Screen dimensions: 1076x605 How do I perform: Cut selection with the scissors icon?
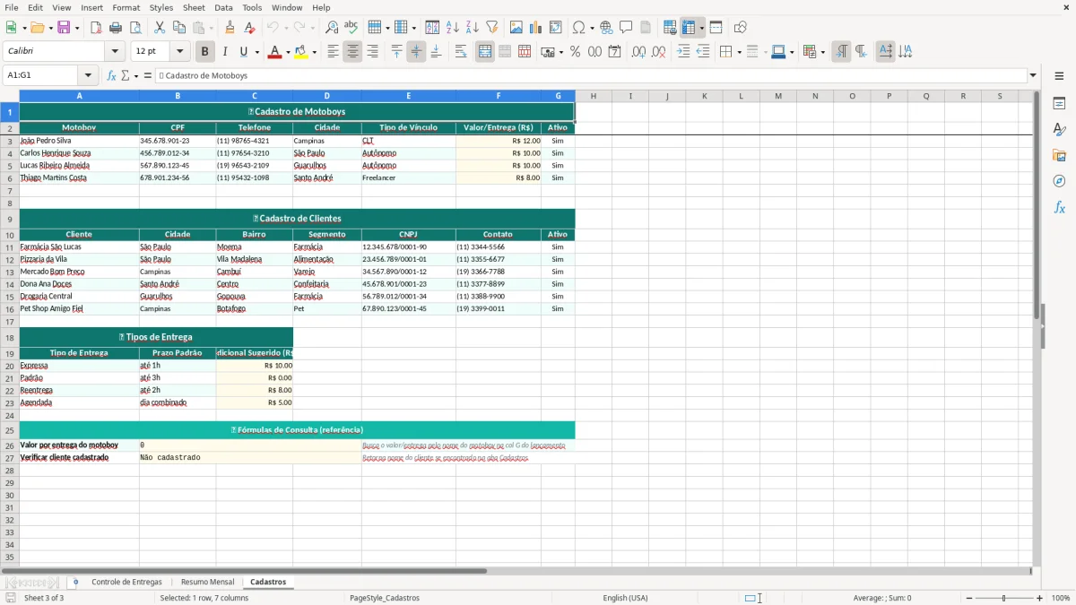click(x=160, y=28)
